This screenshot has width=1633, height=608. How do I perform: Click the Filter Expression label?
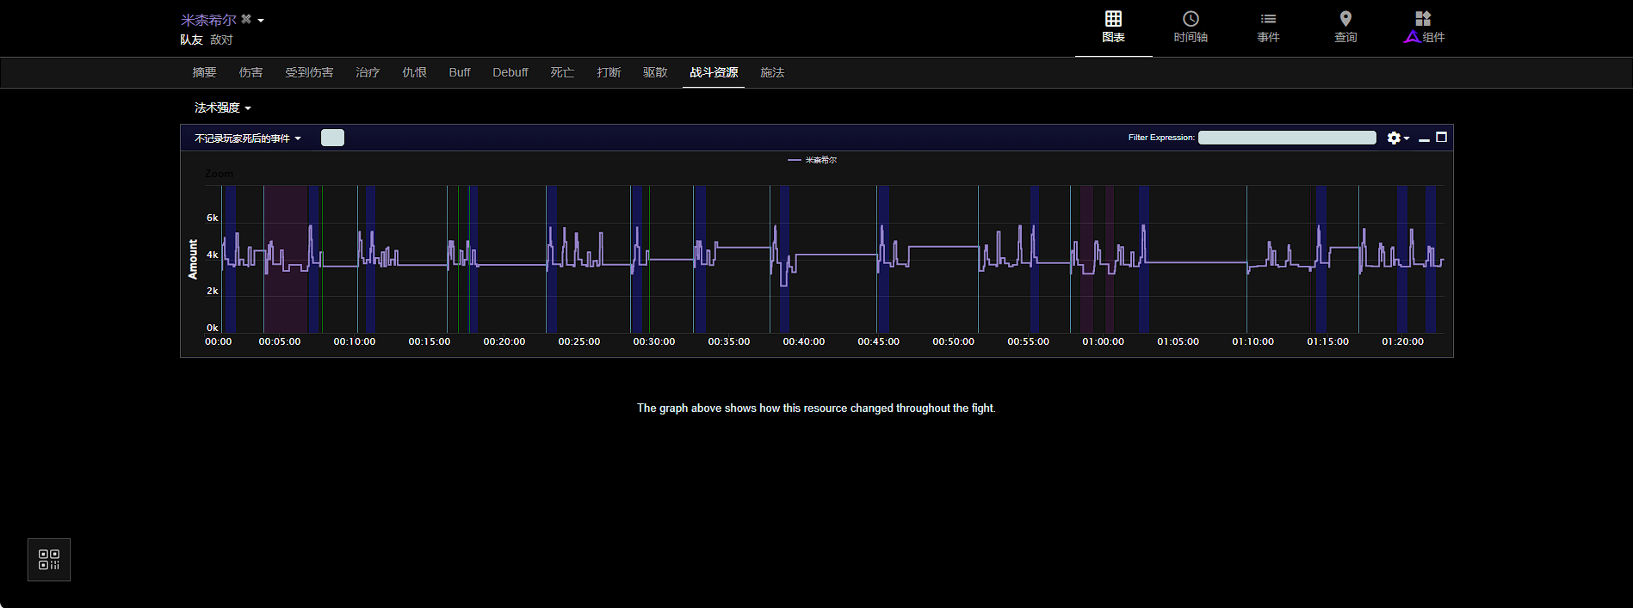tap(1161, 138)
